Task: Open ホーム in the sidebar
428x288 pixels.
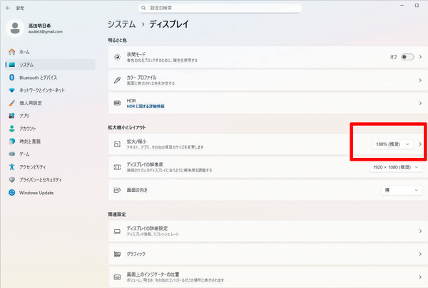Action: coord(50,52)
